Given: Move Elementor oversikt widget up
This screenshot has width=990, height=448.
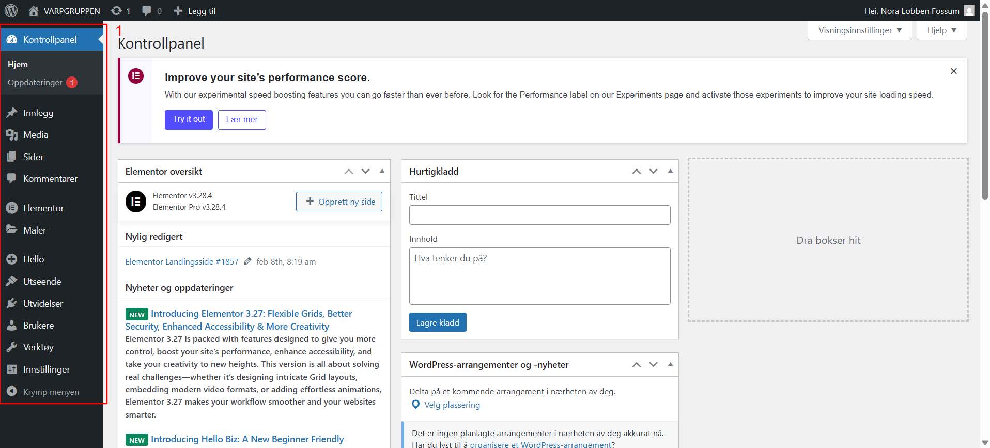Looking at the screenshot, I should [x=349, y=171].
